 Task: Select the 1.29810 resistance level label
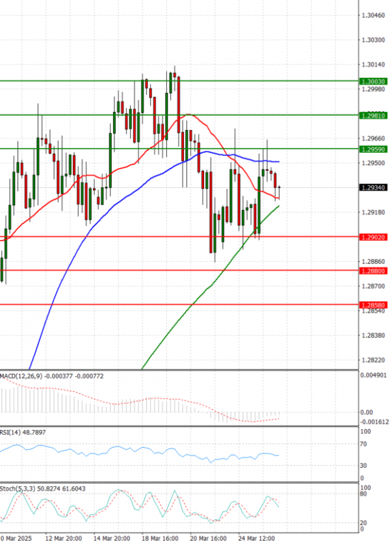374,116
